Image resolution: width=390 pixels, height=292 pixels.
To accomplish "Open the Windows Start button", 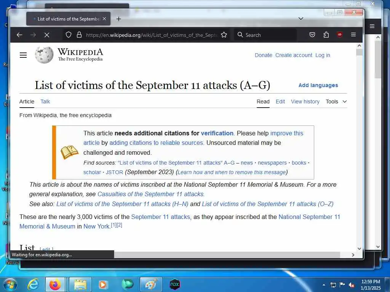I will point(10,284).
